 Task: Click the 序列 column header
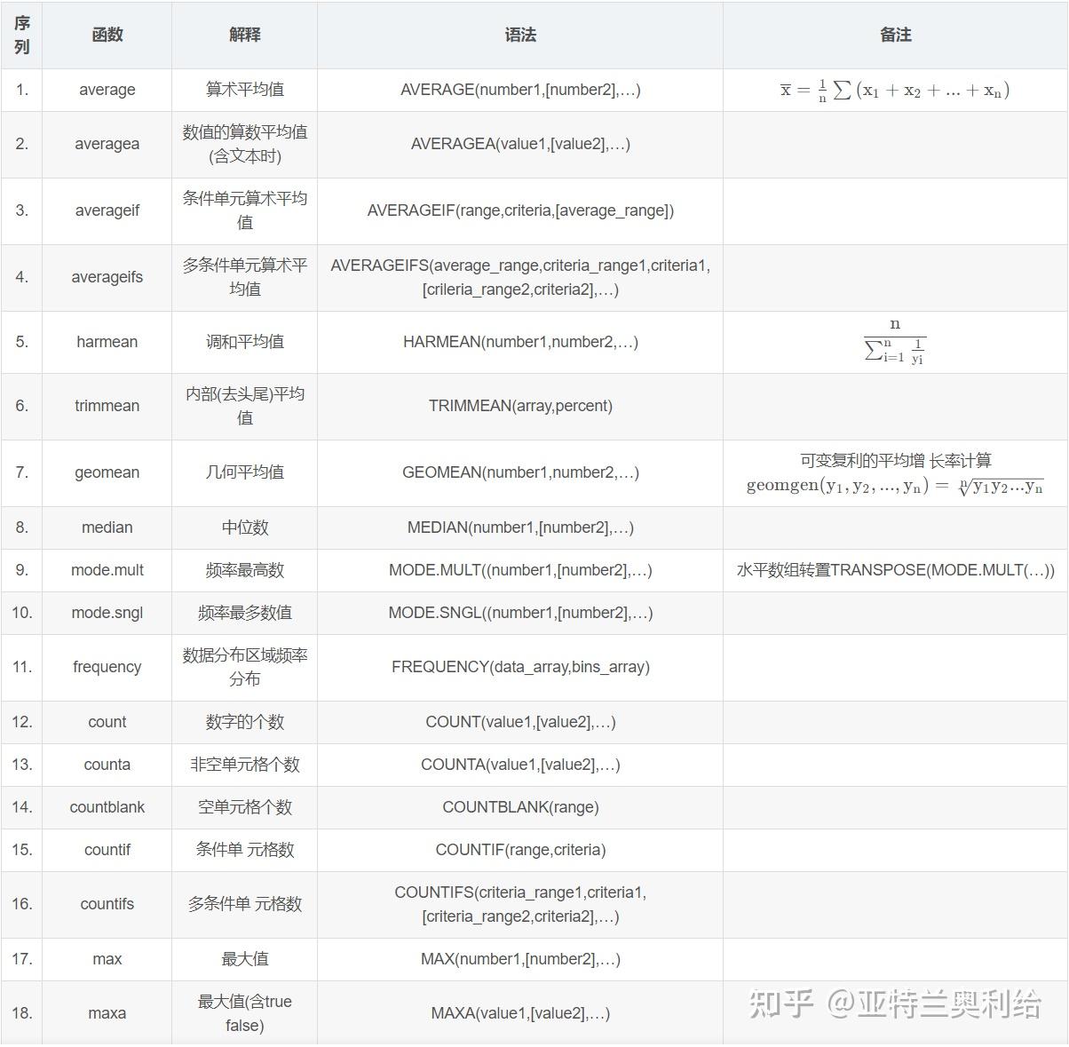[x=20, y=36]
